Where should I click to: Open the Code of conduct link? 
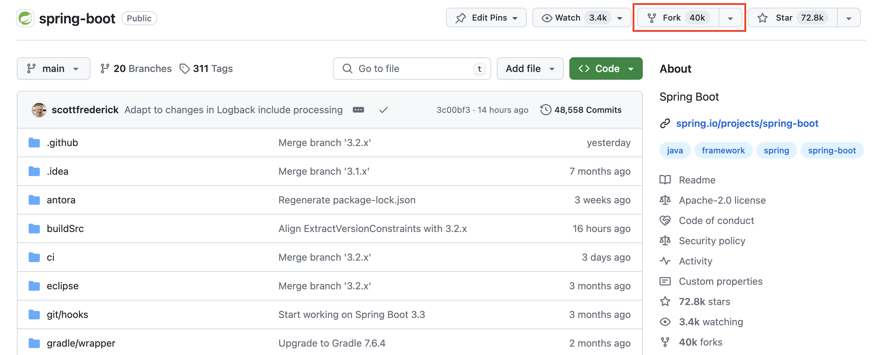point(716,220)
